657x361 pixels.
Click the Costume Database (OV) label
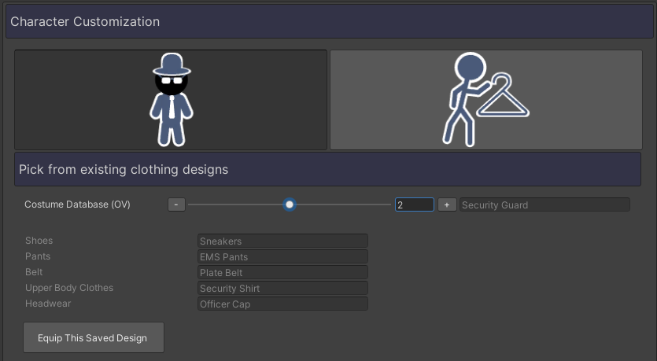coord(77,204)
